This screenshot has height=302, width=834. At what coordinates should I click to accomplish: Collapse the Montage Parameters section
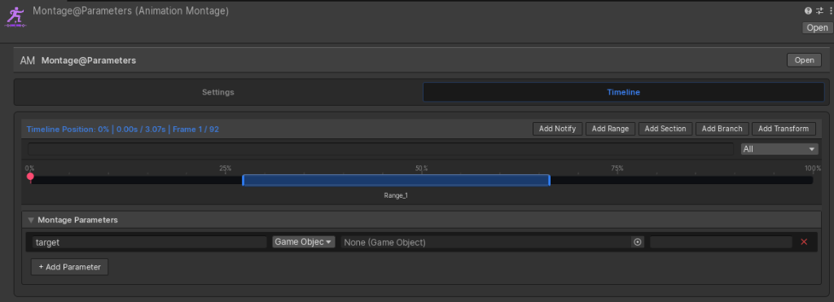click(31, 220)
